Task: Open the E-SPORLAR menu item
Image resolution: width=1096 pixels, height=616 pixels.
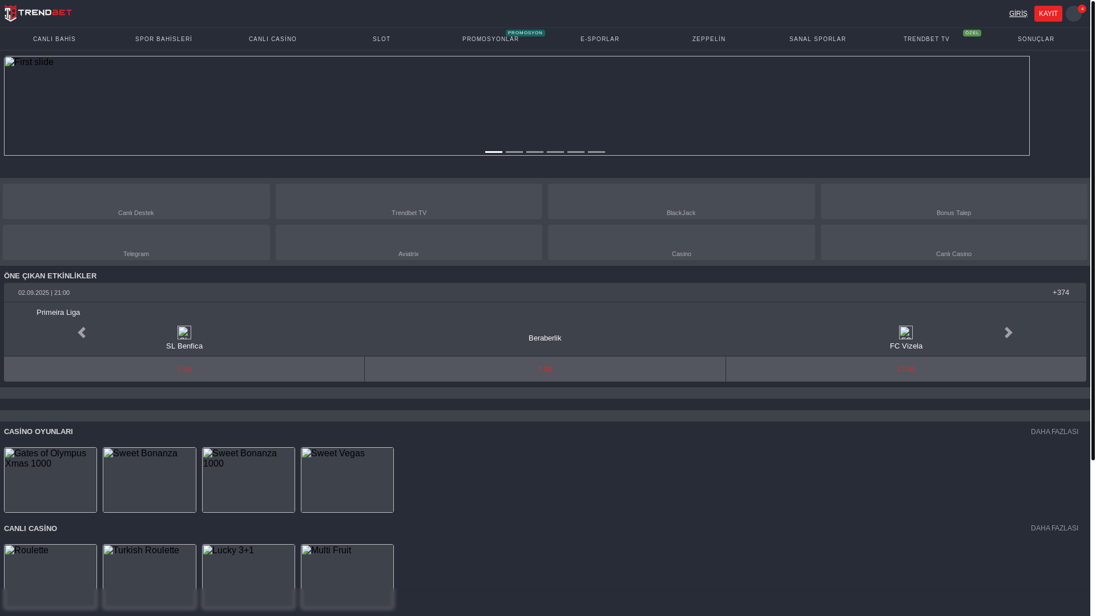Action: [599, 39]
